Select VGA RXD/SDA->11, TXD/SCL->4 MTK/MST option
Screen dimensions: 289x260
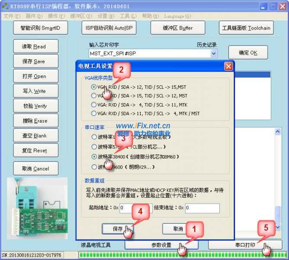[x=93, y=114]
